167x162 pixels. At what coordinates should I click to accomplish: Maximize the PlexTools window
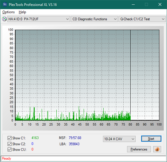[146, 4]
